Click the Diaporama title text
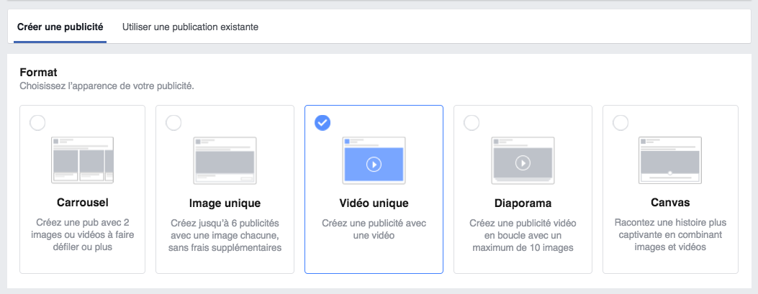 click(523, 203)
